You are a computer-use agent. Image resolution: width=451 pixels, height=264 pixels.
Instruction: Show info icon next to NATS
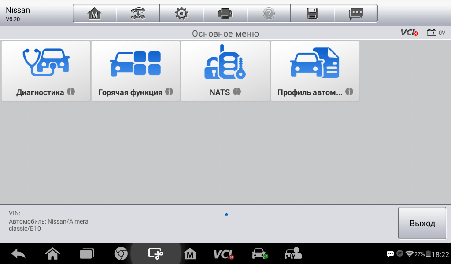(237, 92)
